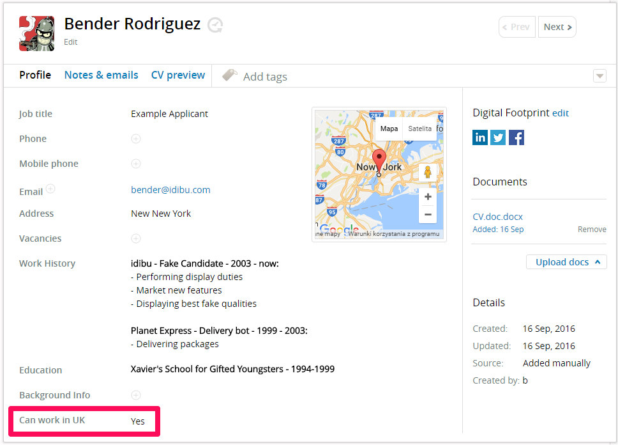Click the Bender Rodriguez name heading
This screenshot has height=445, width=618.
click(x=132, y=24)
